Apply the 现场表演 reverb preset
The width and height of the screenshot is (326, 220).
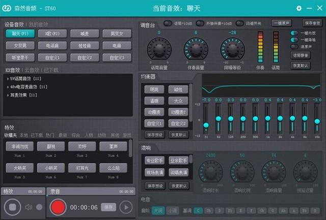(154, 173)
